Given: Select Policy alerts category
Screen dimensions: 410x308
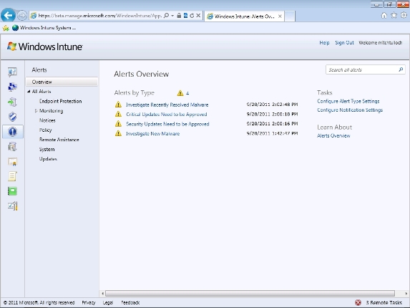Looking at the screenshot, I should (46, 130).
